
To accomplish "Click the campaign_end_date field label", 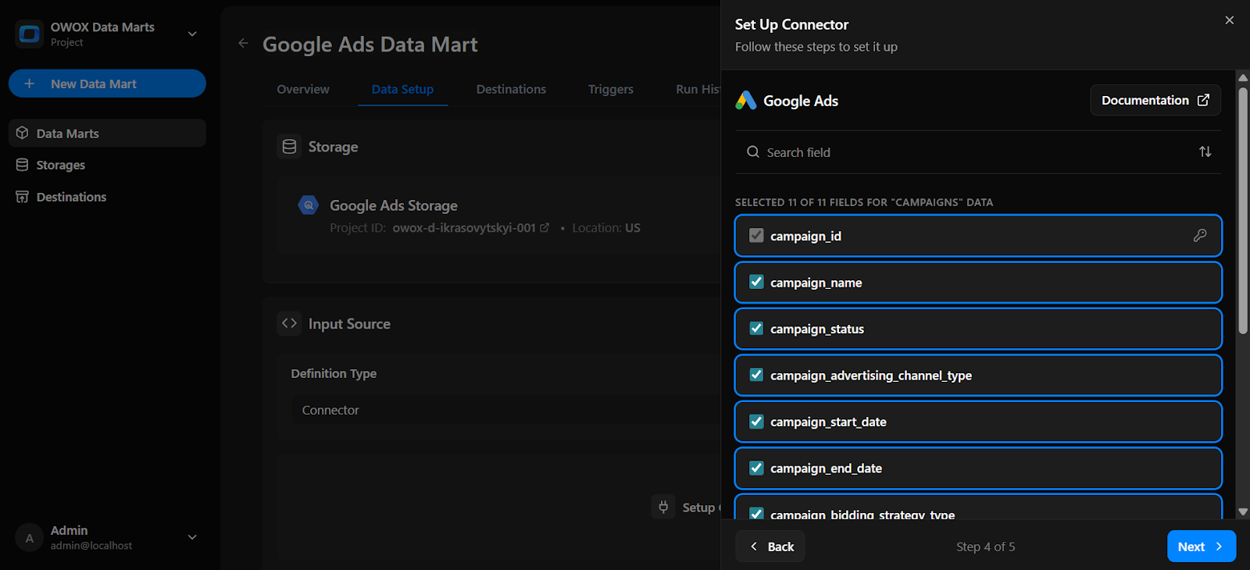I will click(826, 468).
